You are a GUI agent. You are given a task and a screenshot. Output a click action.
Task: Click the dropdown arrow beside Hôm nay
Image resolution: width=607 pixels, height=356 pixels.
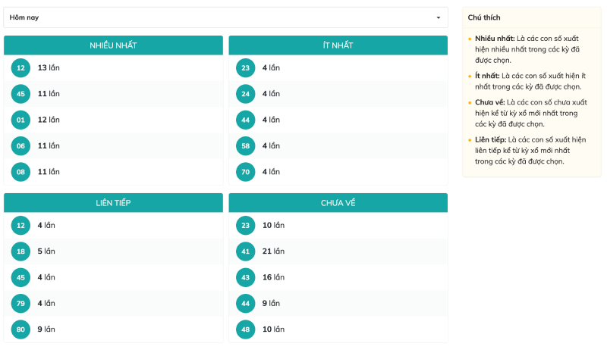coord(438,17)
